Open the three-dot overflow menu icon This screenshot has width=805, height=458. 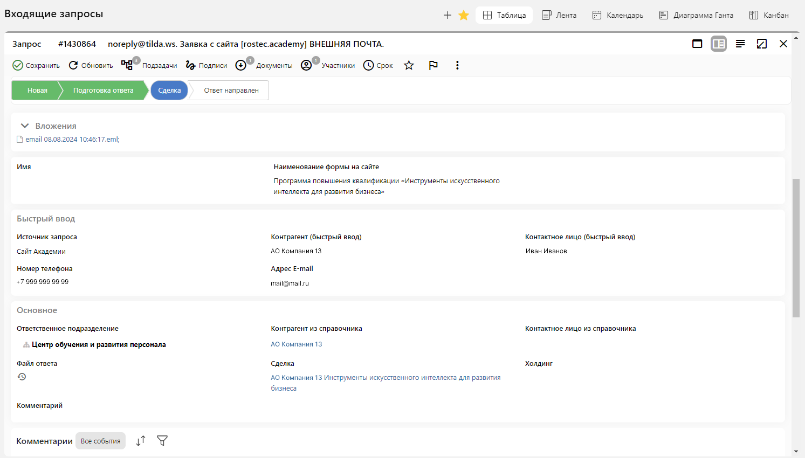(x=457, y=65)
